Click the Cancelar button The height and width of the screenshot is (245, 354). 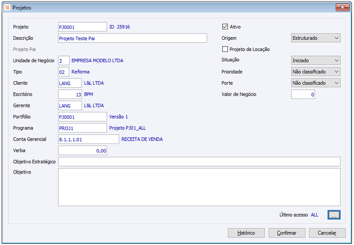[327, 233]
